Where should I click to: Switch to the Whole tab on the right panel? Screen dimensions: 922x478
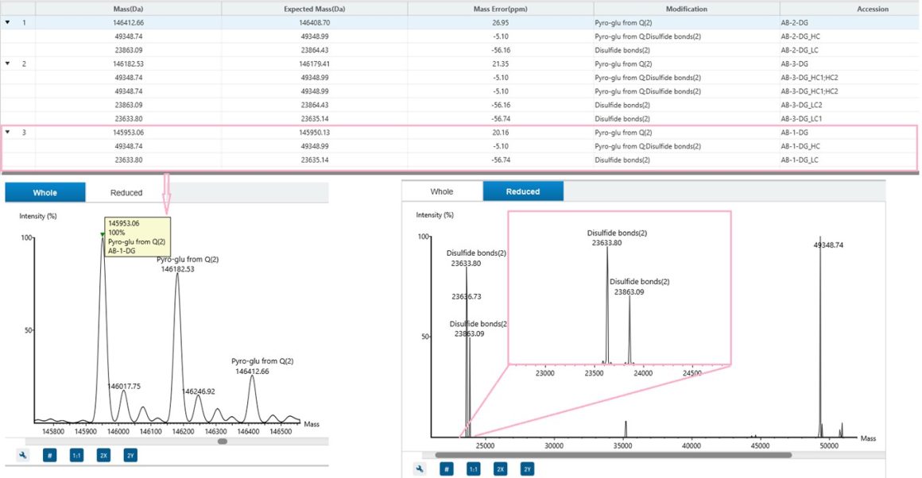coord(441,191)
